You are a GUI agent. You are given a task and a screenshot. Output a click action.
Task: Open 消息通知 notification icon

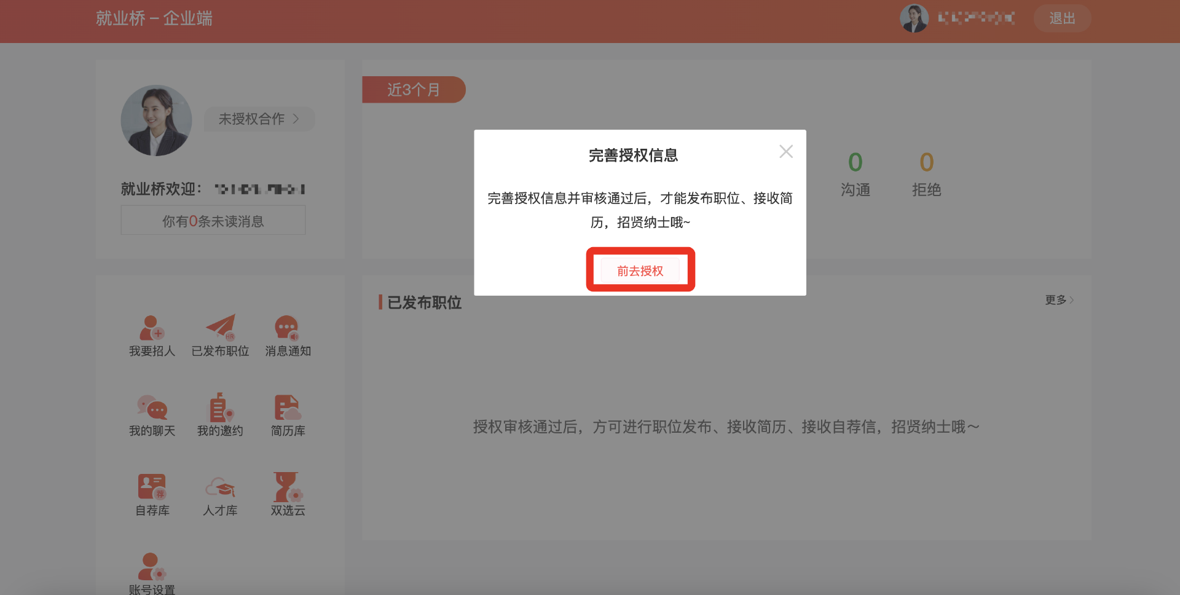point(287,329)
